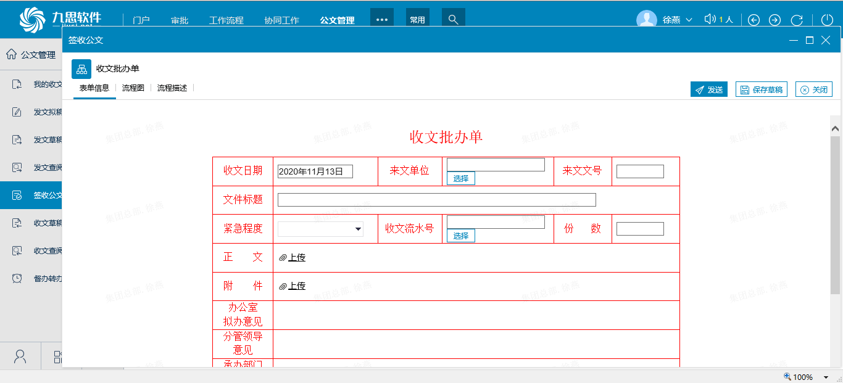Switch to the 流程图 tab
The image size is (843, 383).
click(133, 88)
